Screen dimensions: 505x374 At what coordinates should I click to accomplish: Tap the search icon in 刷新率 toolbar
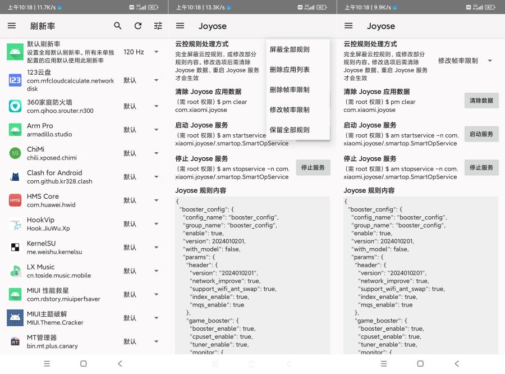click(118, 26)
